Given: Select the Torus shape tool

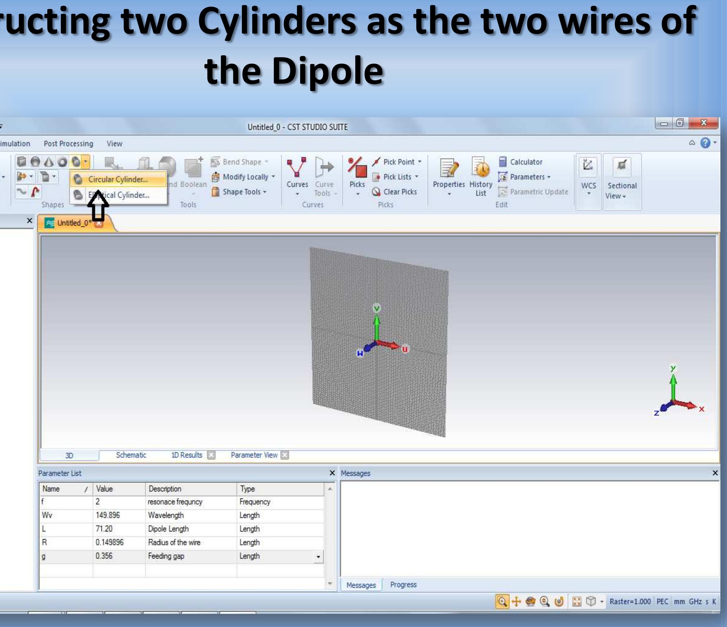Looking at the screenshot, I should (62, 161).
